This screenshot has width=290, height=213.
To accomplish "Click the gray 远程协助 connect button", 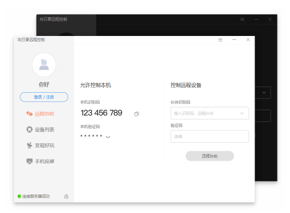I will pos(209,156).
